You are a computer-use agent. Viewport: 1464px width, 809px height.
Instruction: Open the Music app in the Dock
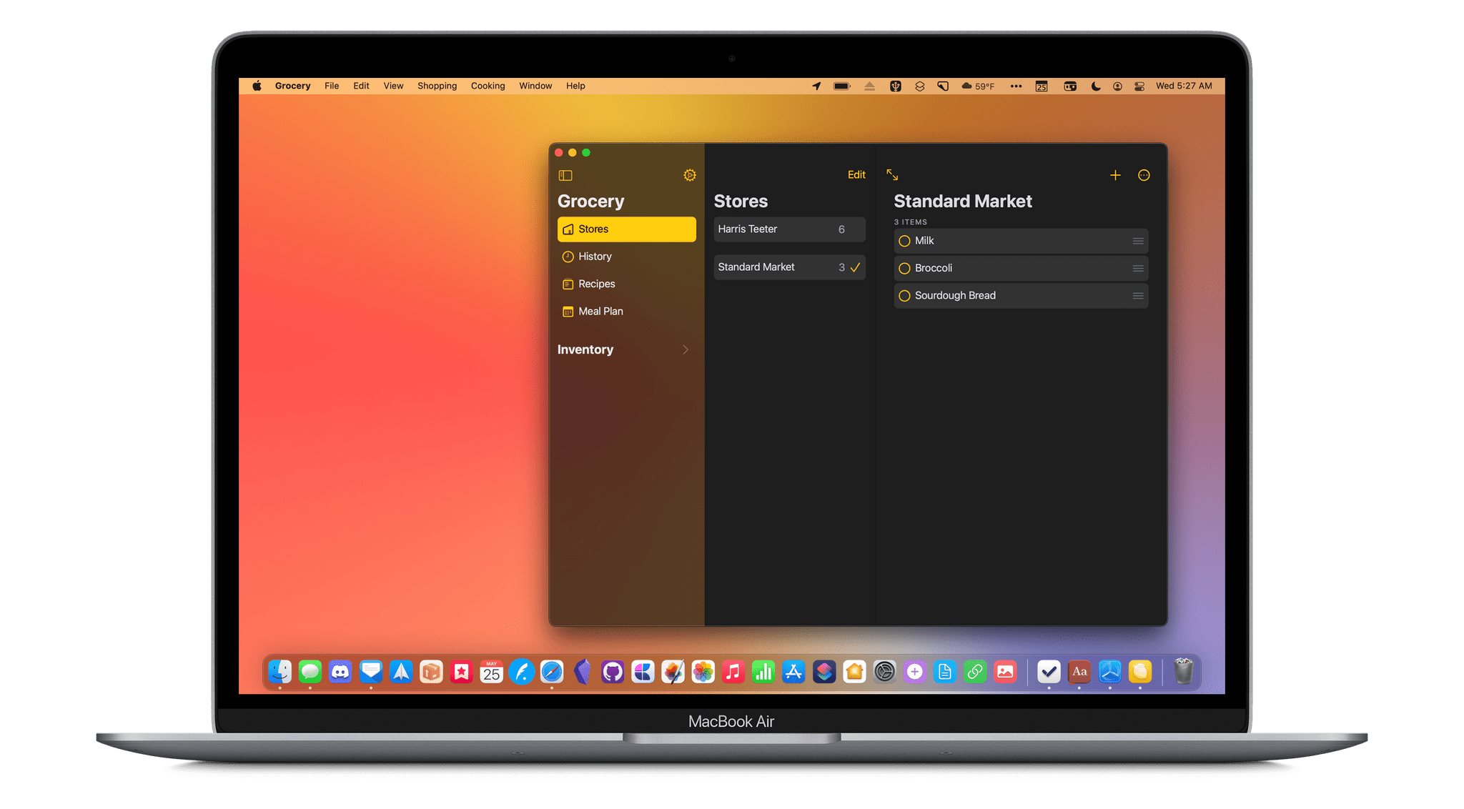click(x=733, y=672)
